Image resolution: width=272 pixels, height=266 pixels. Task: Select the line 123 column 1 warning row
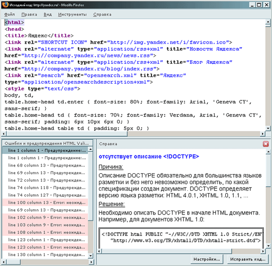pos(45,240)
